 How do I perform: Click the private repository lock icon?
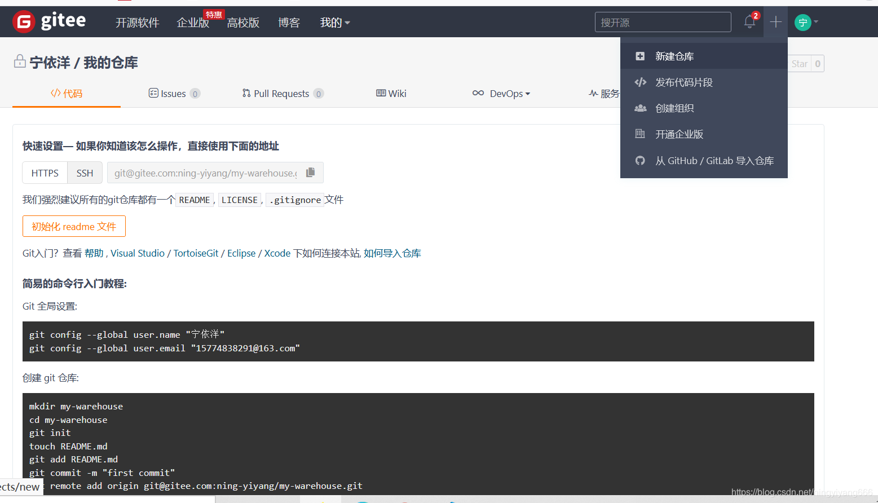[20, 61]
